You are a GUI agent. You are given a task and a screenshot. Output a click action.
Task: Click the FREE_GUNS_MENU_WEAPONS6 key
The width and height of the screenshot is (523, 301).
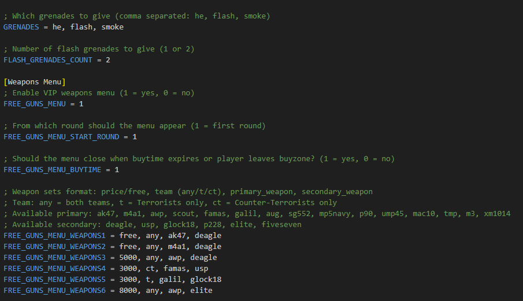(55, 291)
